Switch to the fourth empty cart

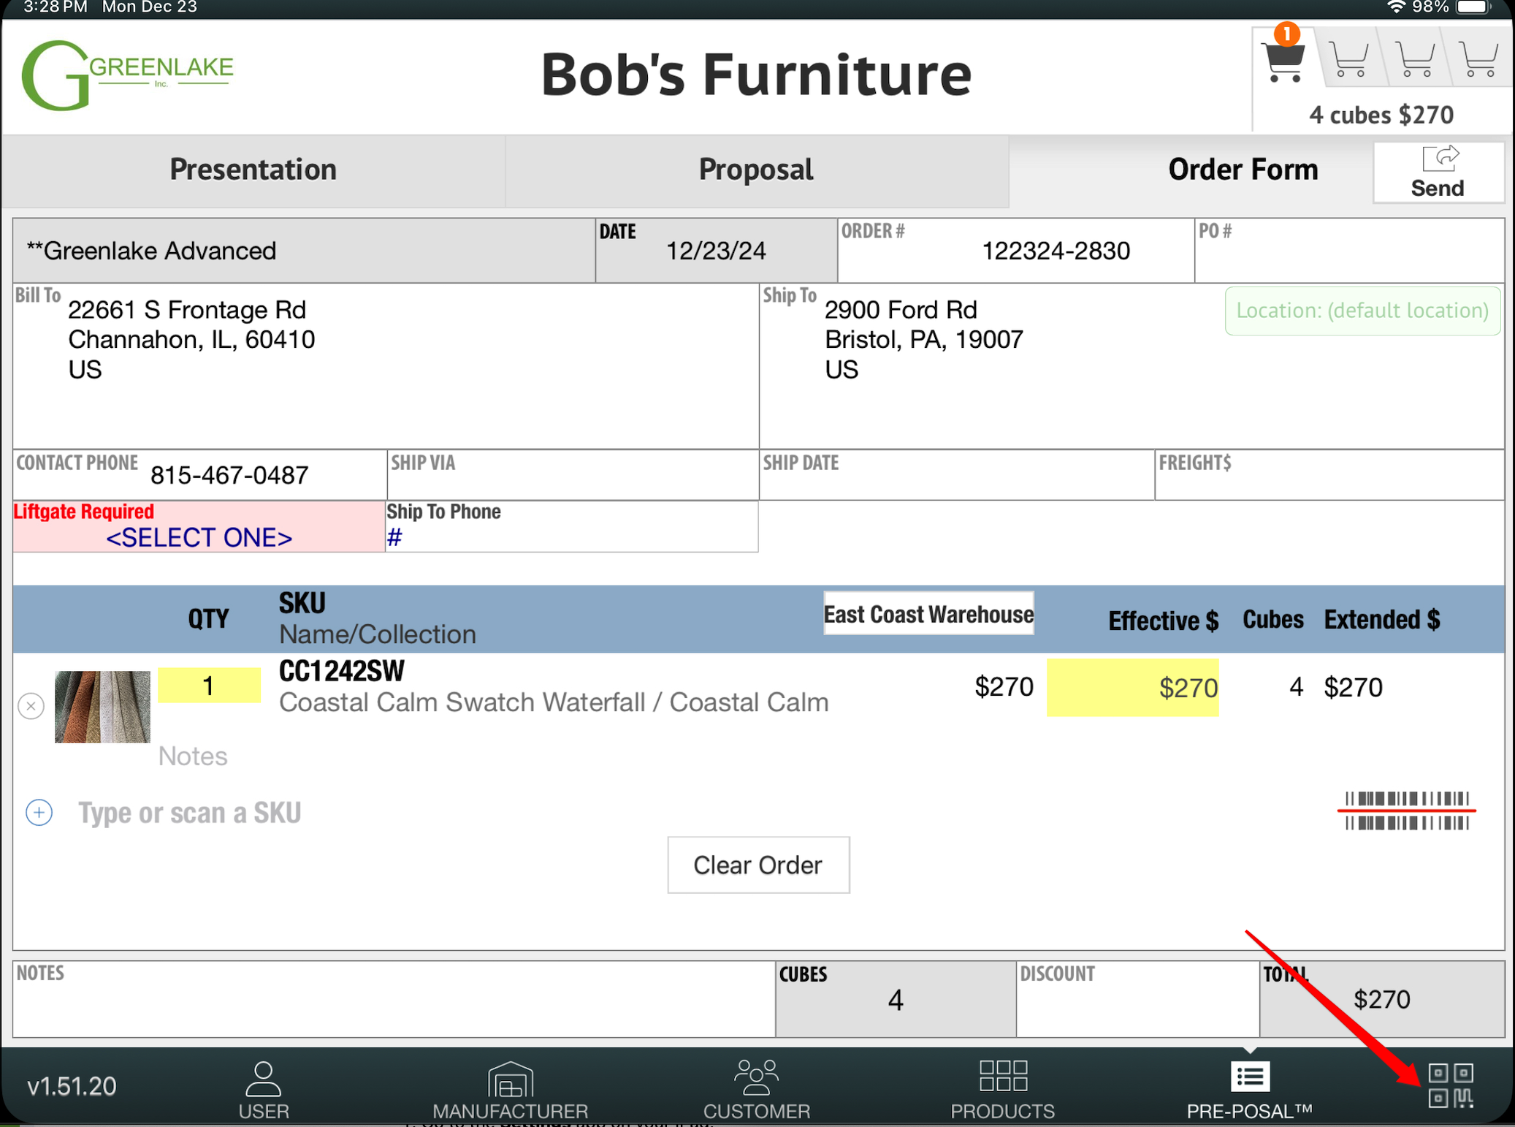(1480, 60)
